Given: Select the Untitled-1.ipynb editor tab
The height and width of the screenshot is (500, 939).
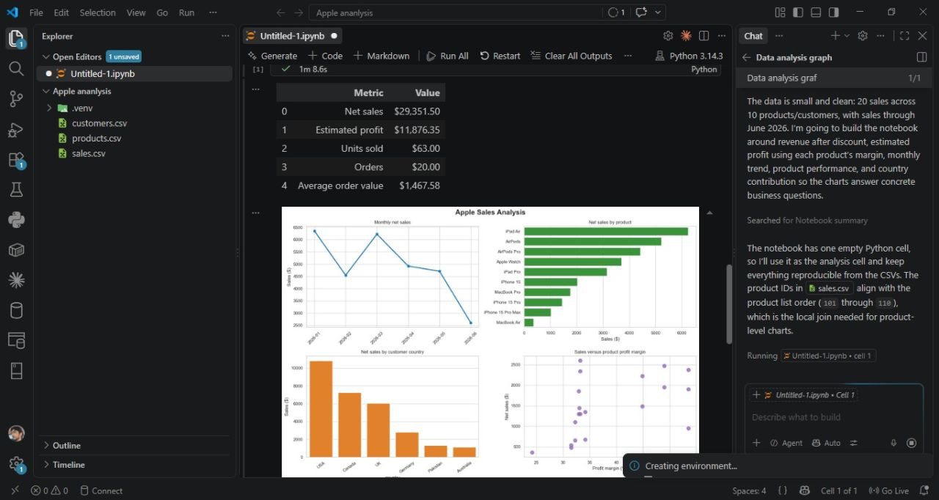Looking at the screenshot, I should [292, 36].
